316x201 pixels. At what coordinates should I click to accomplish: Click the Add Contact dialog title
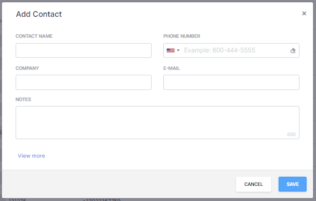pos(39,14)
